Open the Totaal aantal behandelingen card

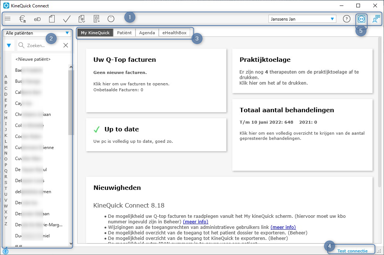click(302, 135)
